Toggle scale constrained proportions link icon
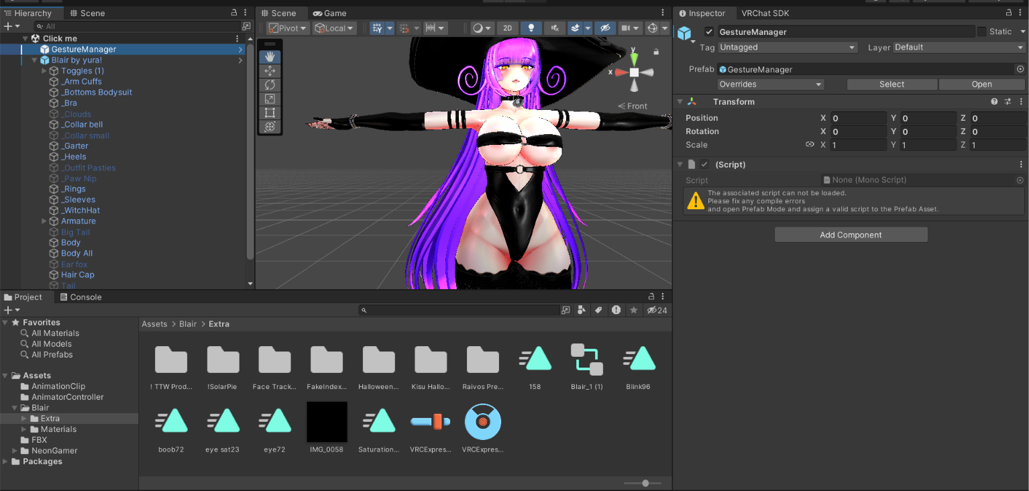 pyautogui.click(x=810, y=145)
